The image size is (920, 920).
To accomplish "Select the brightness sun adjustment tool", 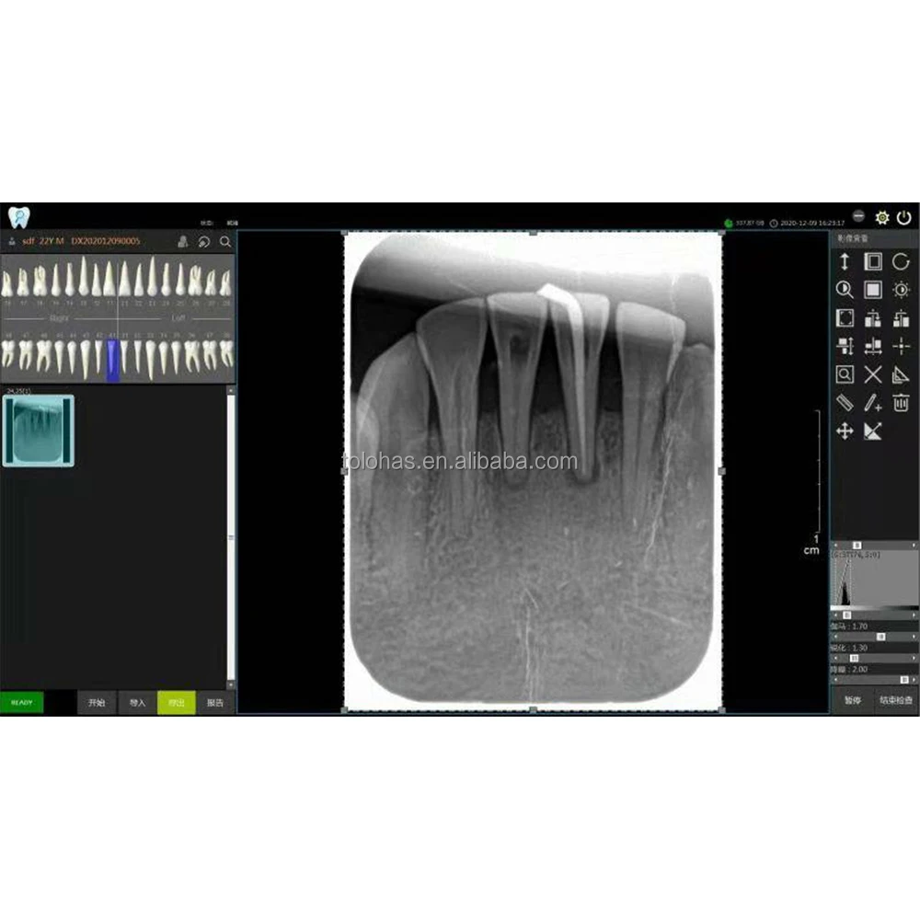I will tap(901, 290).
